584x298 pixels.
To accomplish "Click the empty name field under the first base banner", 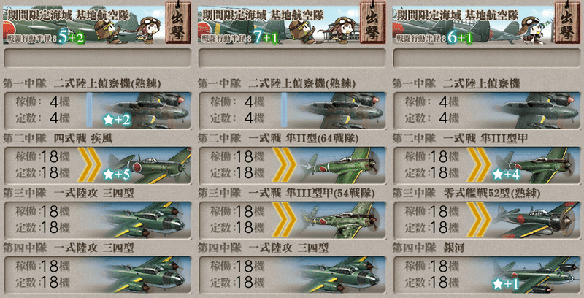I will coord(97,58).
